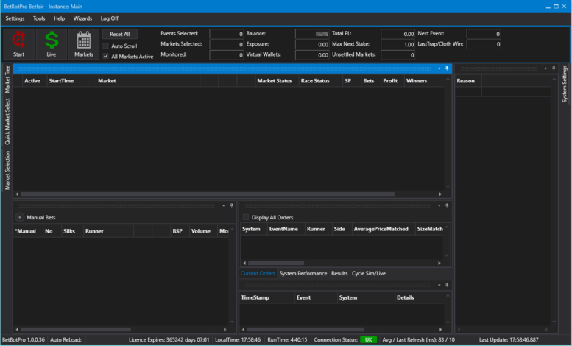Pin the Manual Bets panel
The height and width of the screenshot is (346, 572).
(x=232, y=205)
